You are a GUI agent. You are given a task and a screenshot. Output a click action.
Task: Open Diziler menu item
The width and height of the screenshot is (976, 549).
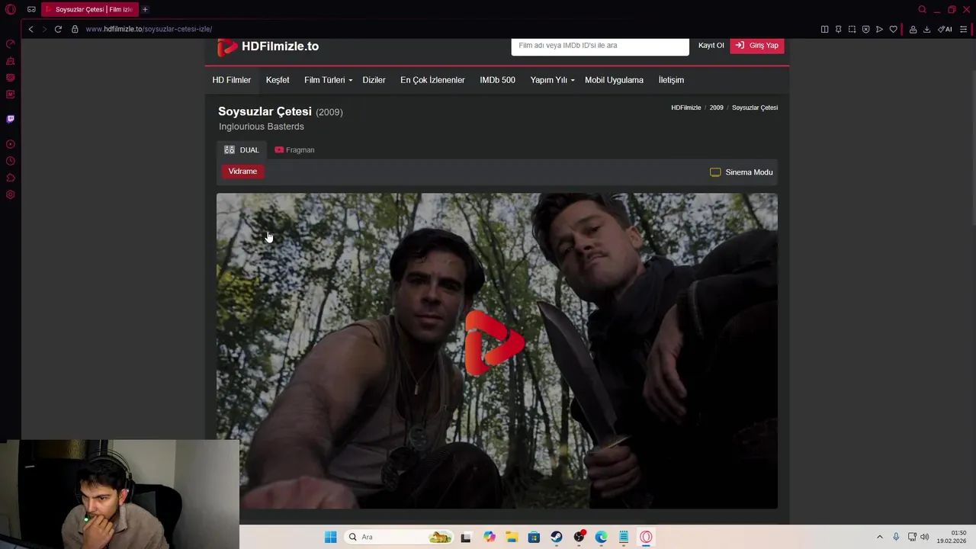point(374,80)
